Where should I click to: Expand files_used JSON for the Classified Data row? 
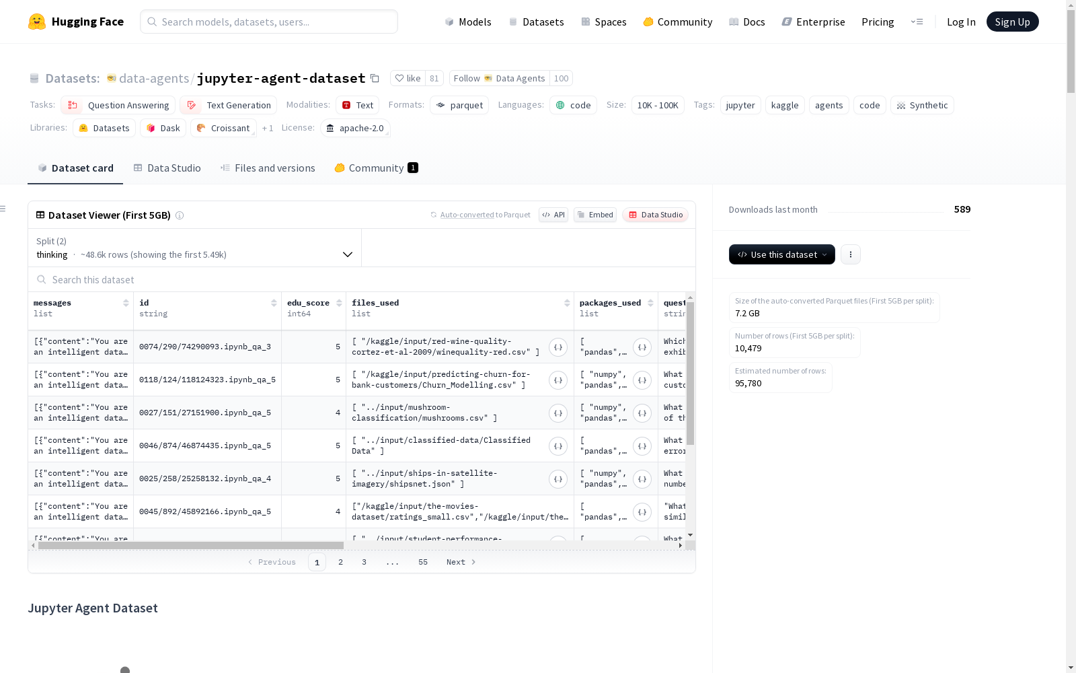[558, 446]
